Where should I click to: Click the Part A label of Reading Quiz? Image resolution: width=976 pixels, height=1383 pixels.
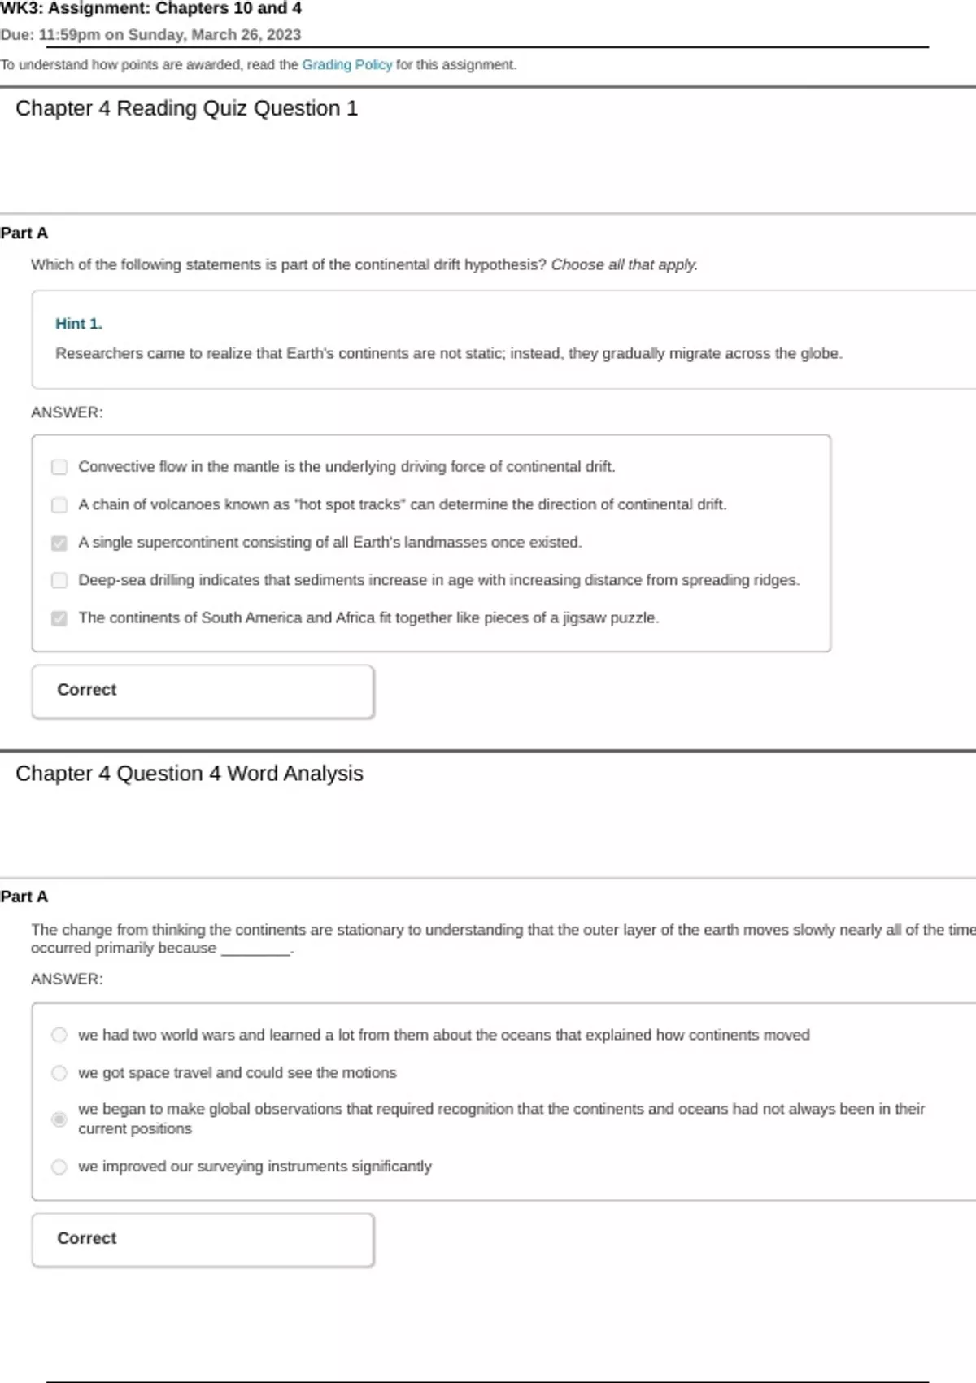pos(24,233)
